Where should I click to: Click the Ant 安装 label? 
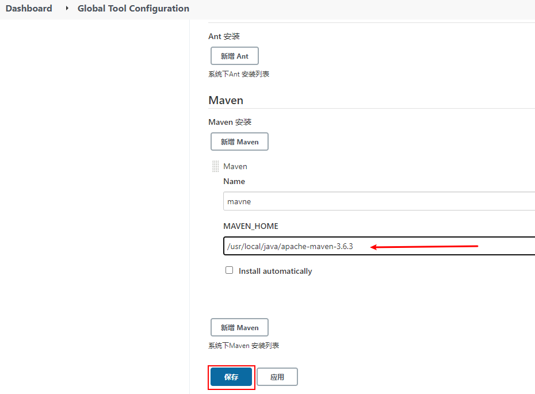tap(224, 36)
